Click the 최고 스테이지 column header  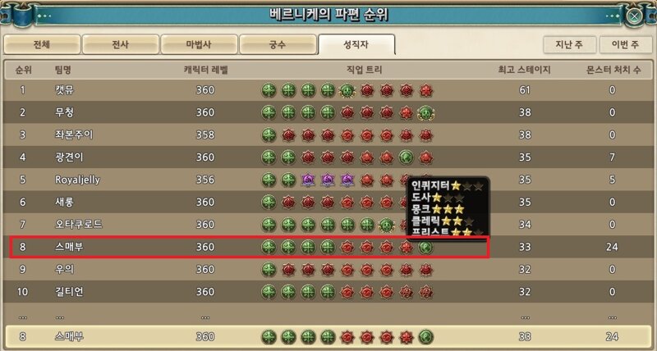(x=524, y=70)
